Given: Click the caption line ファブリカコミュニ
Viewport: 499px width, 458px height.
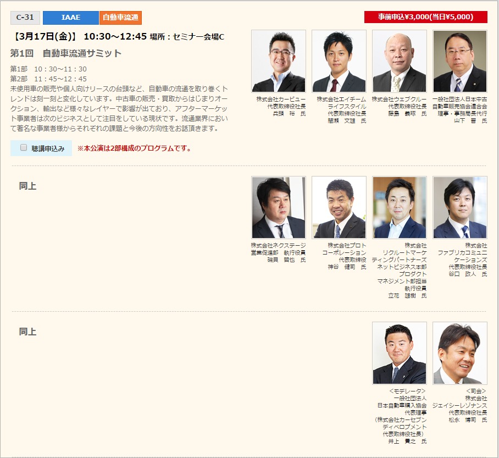Looking at the screenshot, I should pyautogui.click(x=462, y=253).
